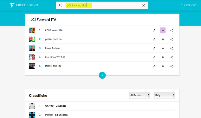This screenshot has height=118, width=201.
Task: Share the Lions Anthem track
Action: [172, 48]
